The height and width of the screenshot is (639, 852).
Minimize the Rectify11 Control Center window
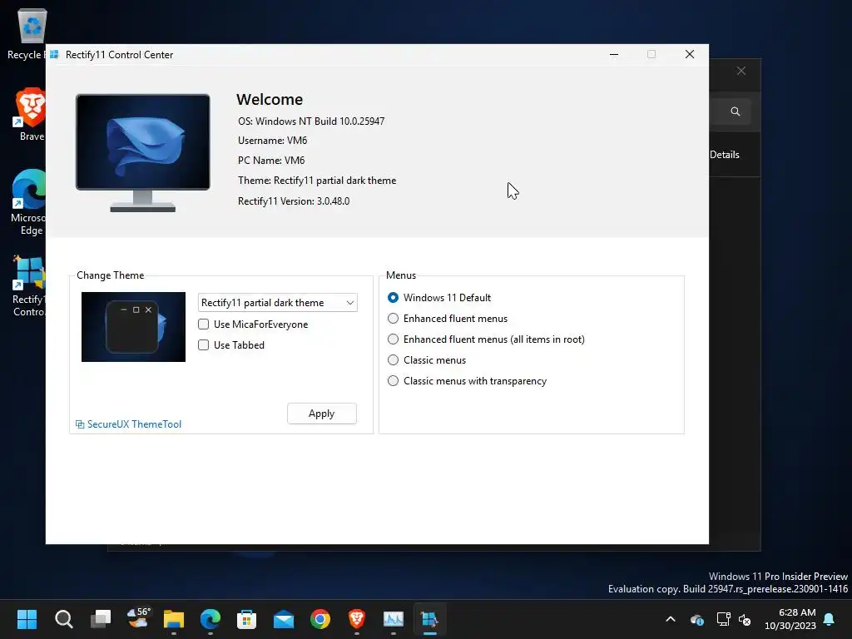pos(614,54)
